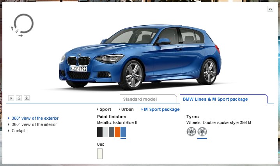The height and width of the screenshot is (166, 280).
Task: Click the play button icon
Action: click(11, 98)
